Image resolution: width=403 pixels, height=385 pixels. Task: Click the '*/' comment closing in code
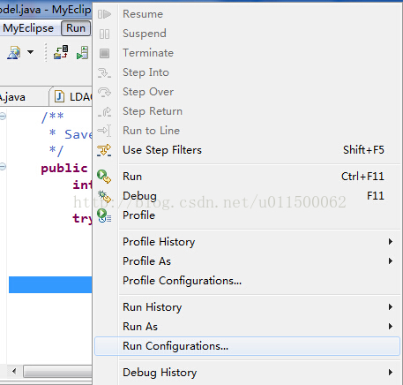[x=56, y=151]
